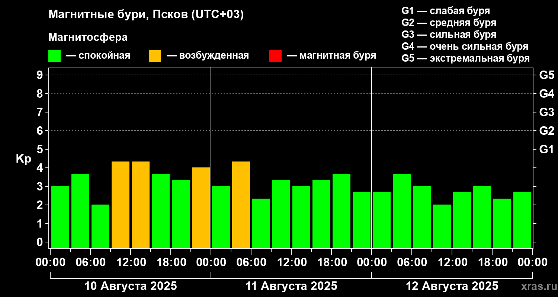Click the G5 label on right axis
558x297 pixels.
[546, 75]
